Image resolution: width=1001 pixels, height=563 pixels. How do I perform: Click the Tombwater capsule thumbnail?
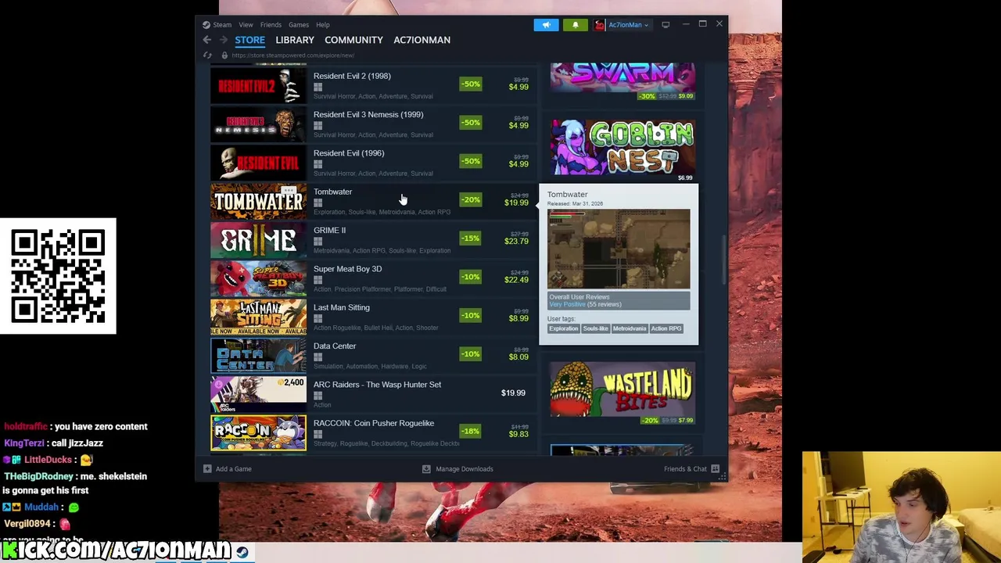(258, 201)
